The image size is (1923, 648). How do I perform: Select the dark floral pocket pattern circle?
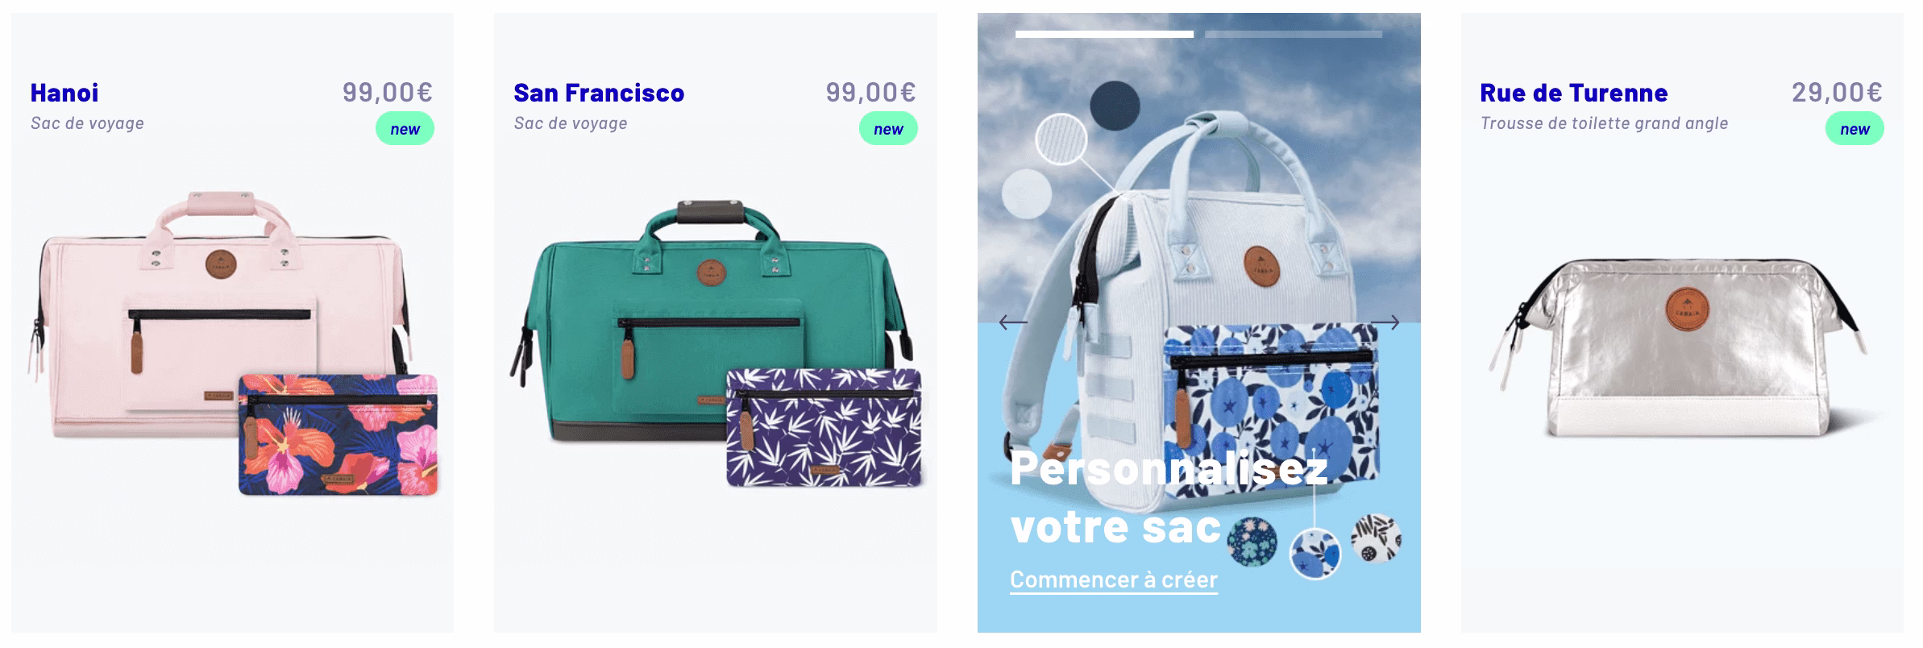(x=1252, y=540)
